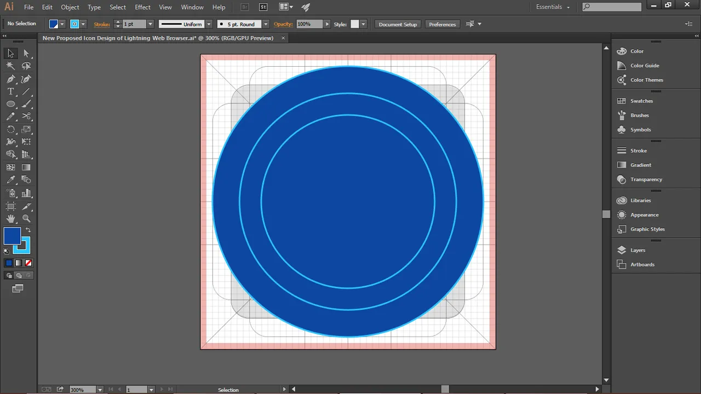
Task: Change the screen mode
Action: (18, 288)
